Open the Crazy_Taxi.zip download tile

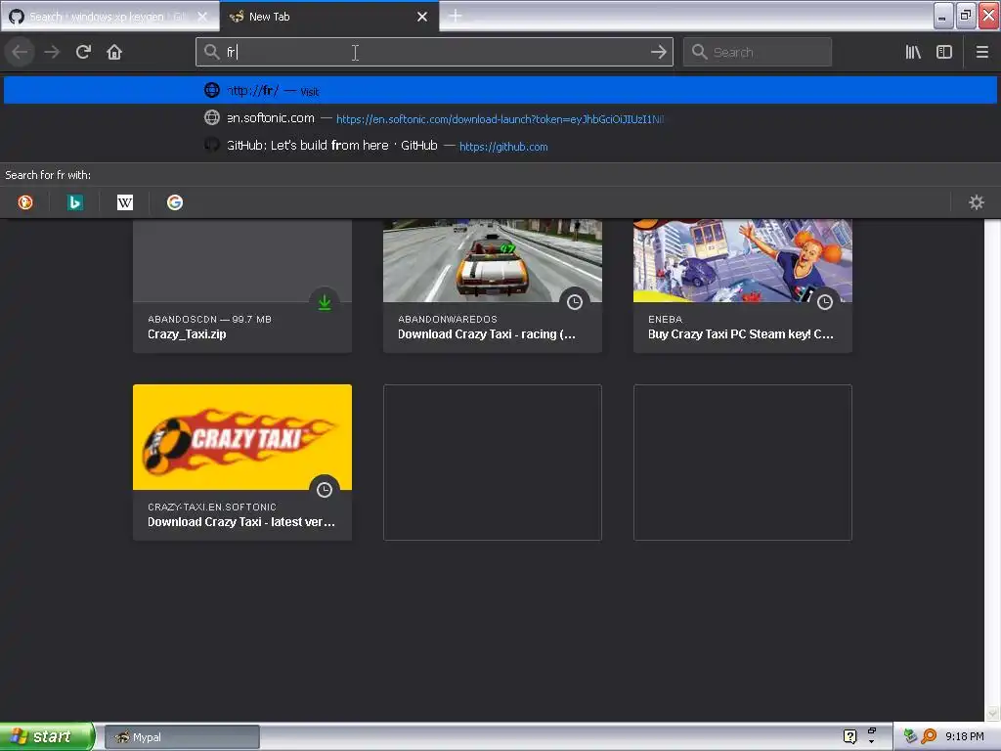click(x=242, y=286)
